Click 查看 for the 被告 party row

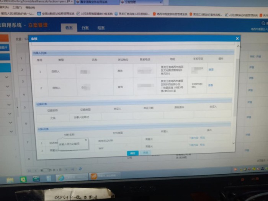click(x=211, y=85)
